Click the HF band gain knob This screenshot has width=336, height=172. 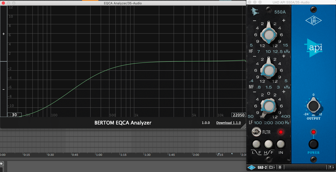(269, 35)
